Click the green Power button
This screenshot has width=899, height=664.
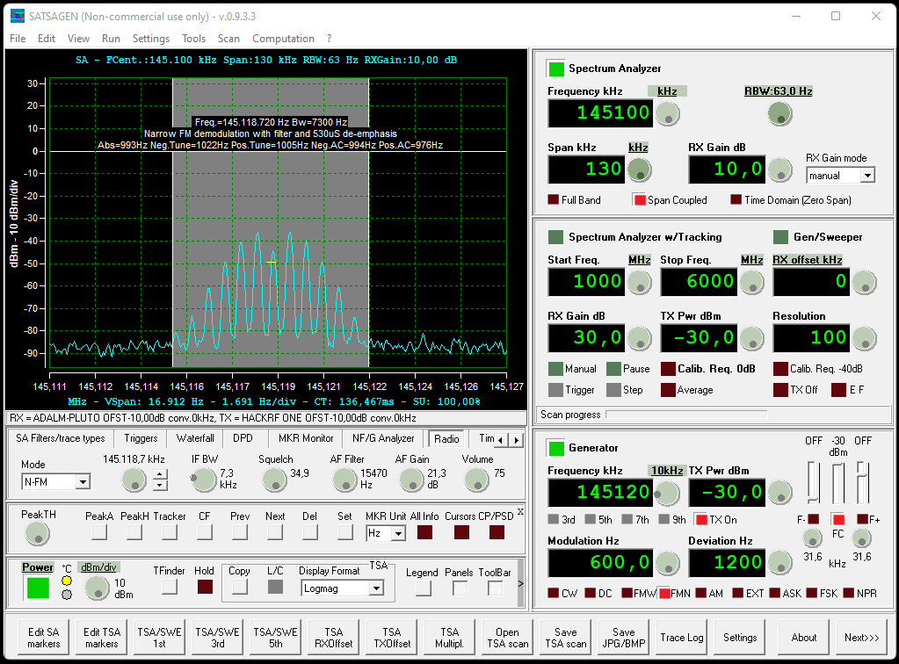click(x=38, y=588)
